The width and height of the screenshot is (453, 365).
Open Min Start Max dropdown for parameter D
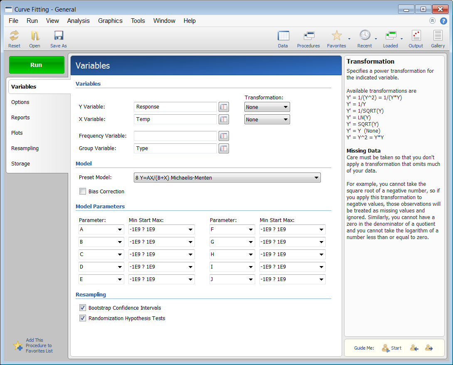pos(162,267)
